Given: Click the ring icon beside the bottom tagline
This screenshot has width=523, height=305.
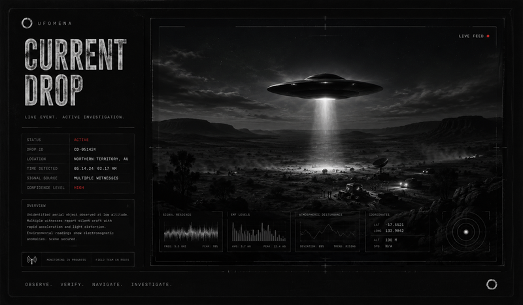Looking at the screenshot, I should (492, 284).
